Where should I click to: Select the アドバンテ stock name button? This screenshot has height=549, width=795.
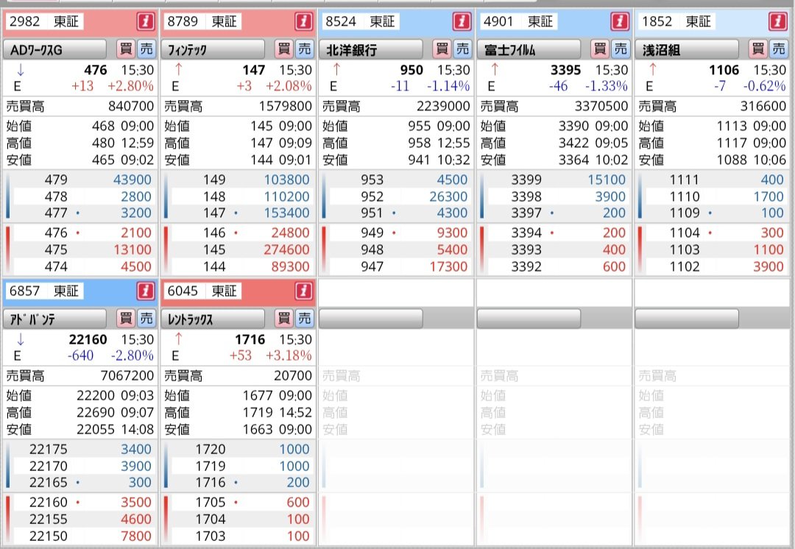click(x=54, y=319)
